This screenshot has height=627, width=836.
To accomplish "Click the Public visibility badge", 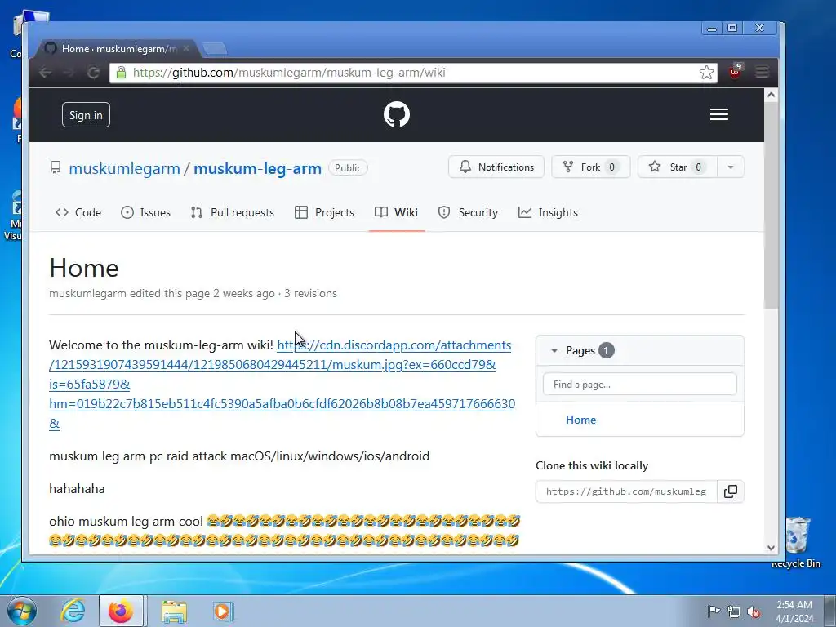I will [x=348, y=168].
